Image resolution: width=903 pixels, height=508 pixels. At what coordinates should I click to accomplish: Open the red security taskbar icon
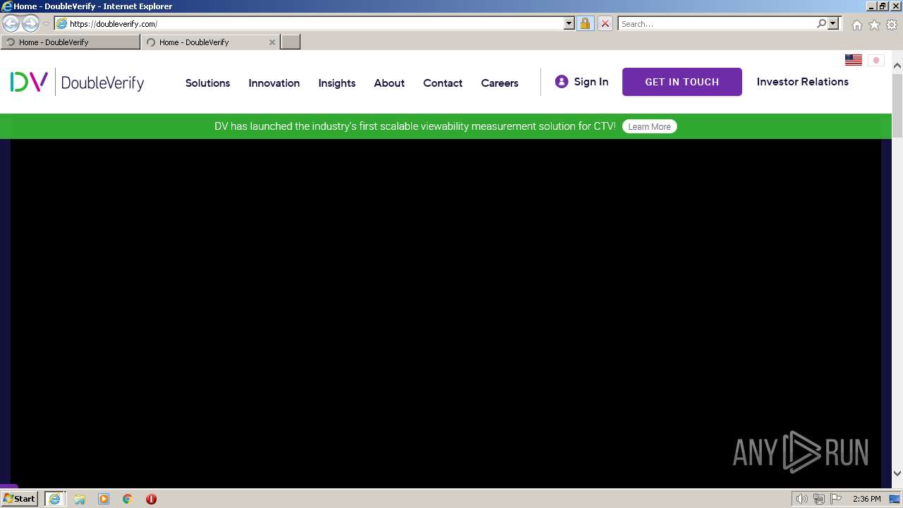[151, 499]
